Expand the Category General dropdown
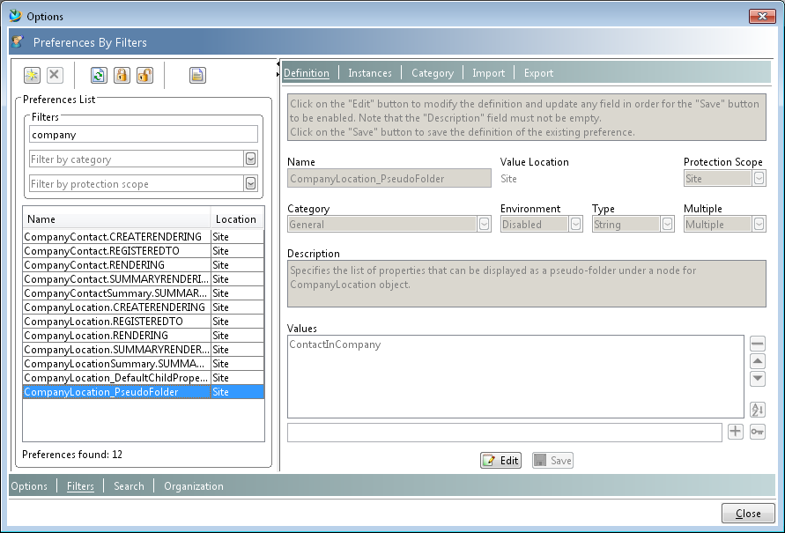 click(484, 225)
